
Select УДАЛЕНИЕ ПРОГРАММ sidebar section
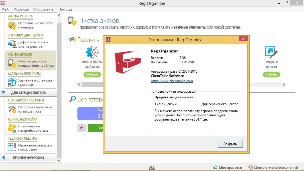pos(24,74)
